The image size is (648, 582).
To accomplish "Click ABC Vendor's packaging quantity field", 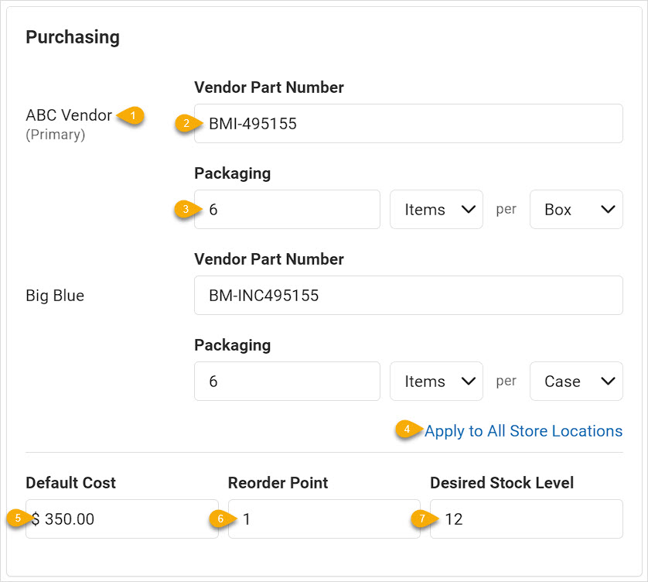I will pyautogui.click(x=287, y=209).
